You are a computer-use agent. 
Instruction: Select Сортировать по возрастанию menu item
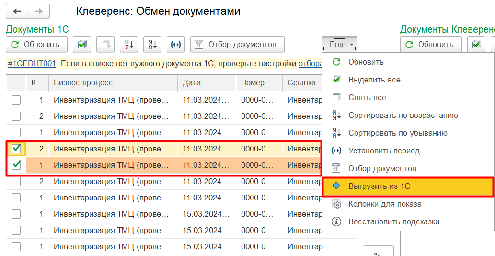pos(408,115)
